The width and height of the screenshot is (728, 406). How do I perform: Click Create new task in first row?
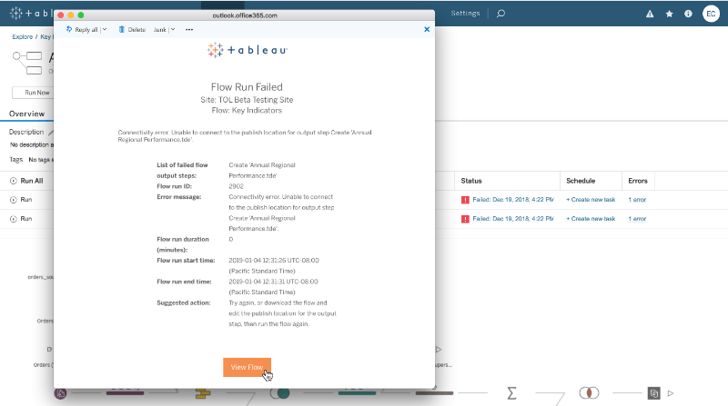click(x=591, y=199)
